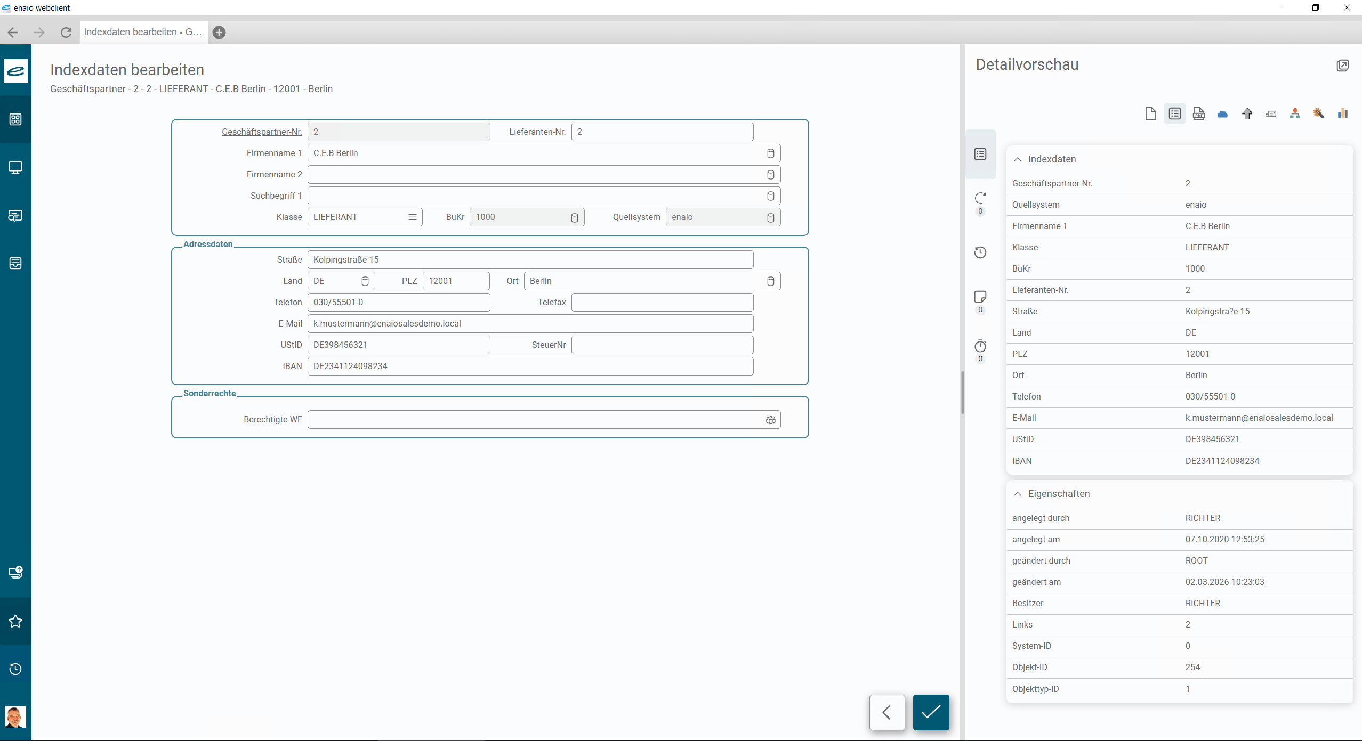Click the back arrow button at bottom
The image size is (1362, 741).
click(x=886, y=712)
